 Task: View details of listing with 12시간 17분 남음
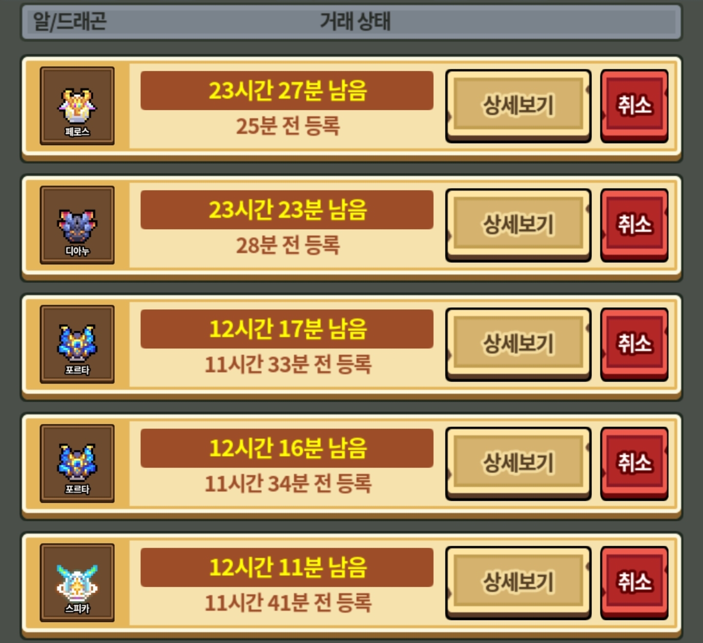coord(518,344)
